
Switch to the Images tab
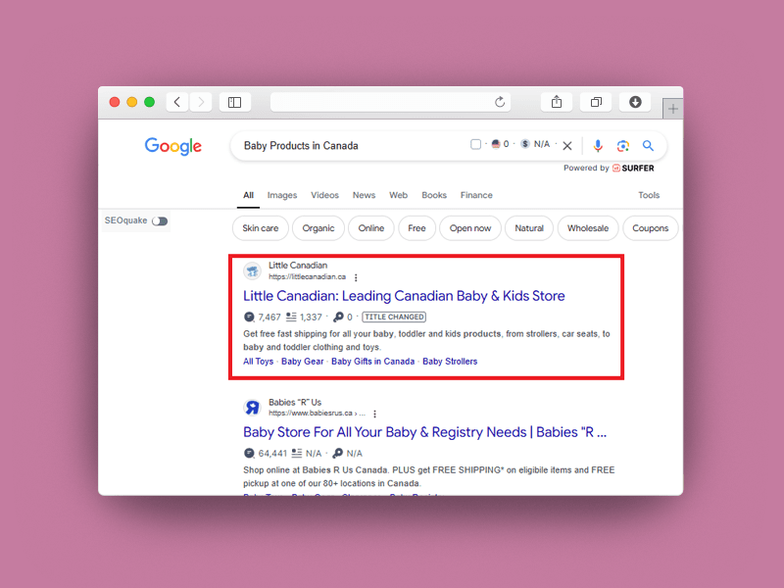(282, 195)
